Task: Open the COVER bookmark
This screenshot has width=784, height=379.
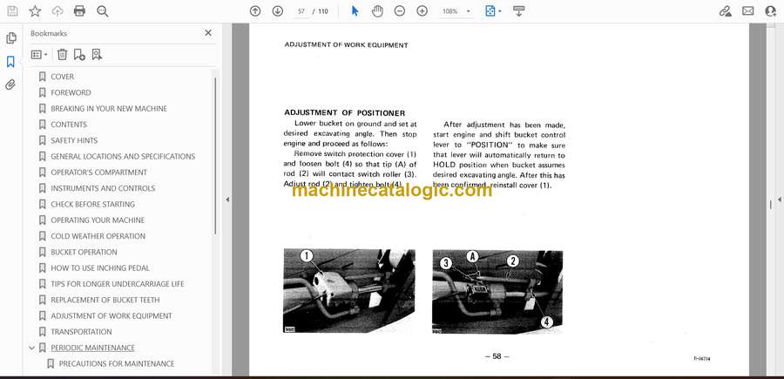Action: pos(62,77)
